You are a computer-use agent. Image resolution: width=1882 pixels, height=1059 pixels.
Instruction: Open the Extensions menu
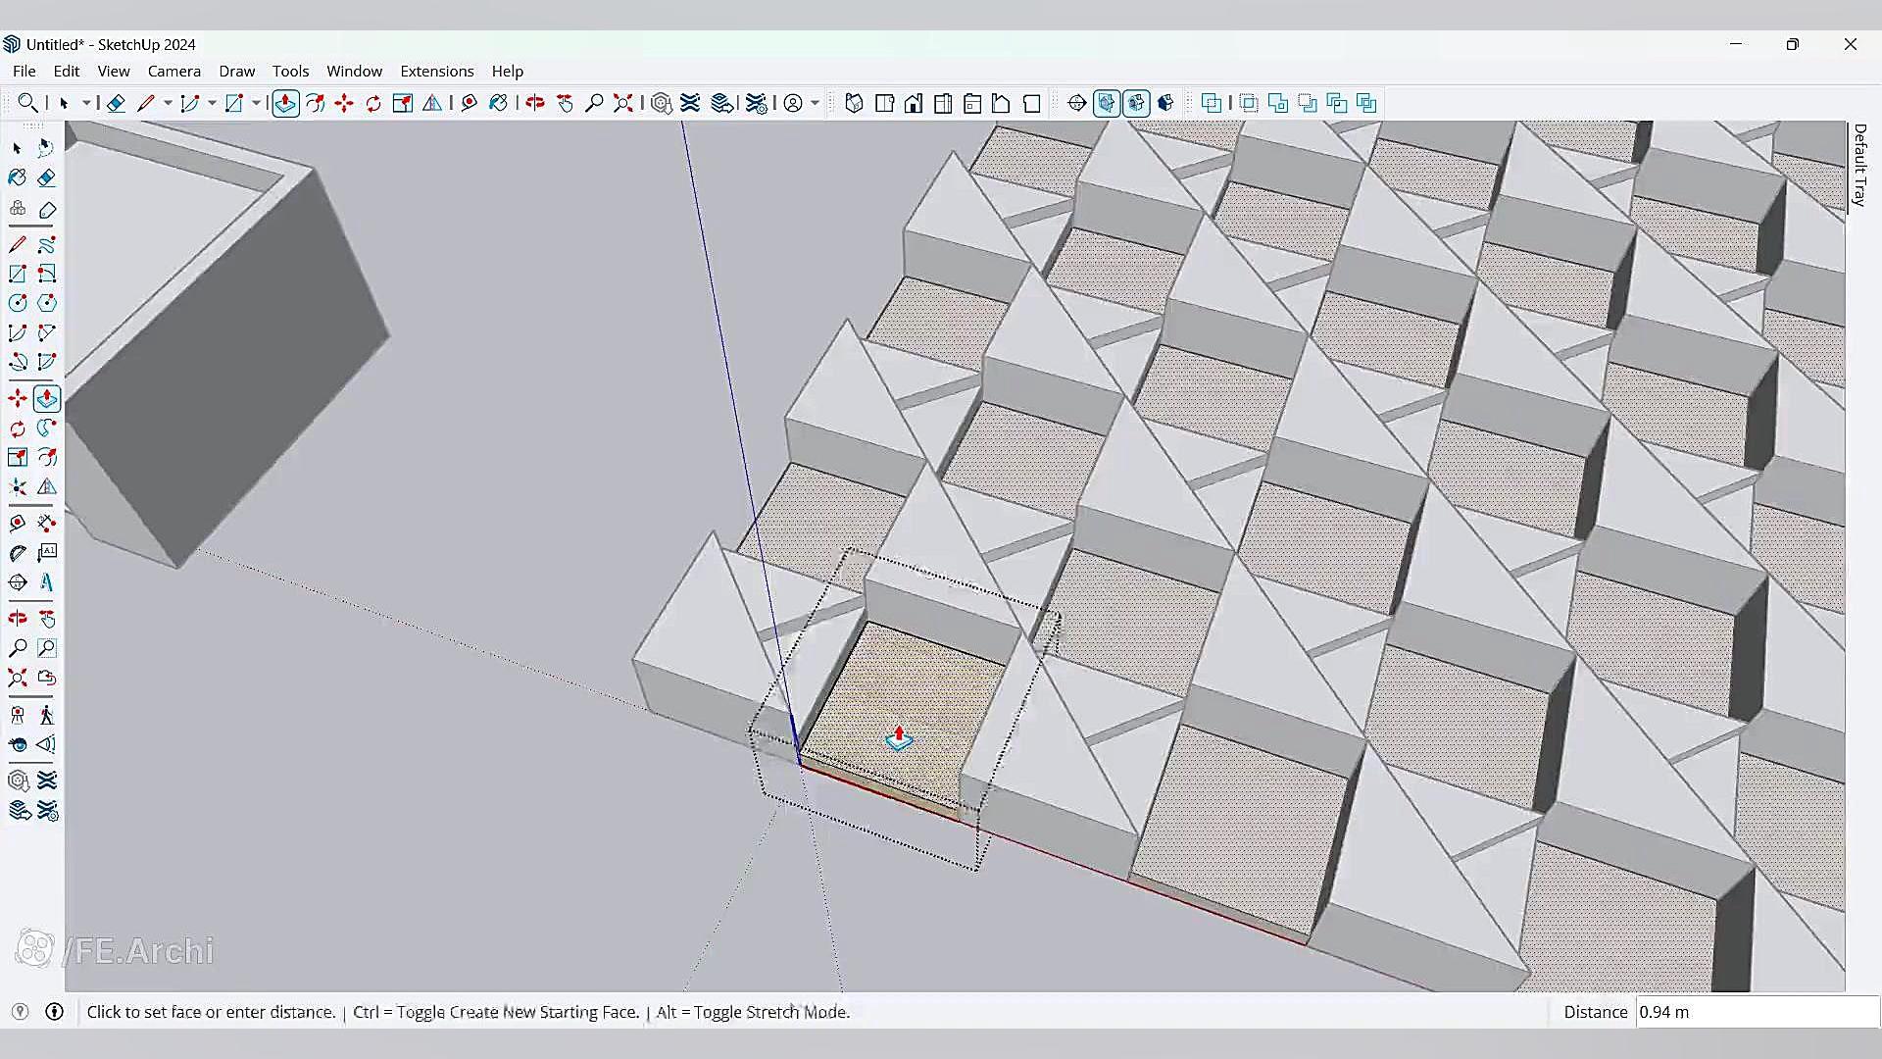pyautogui.click(x=436, y=71)
